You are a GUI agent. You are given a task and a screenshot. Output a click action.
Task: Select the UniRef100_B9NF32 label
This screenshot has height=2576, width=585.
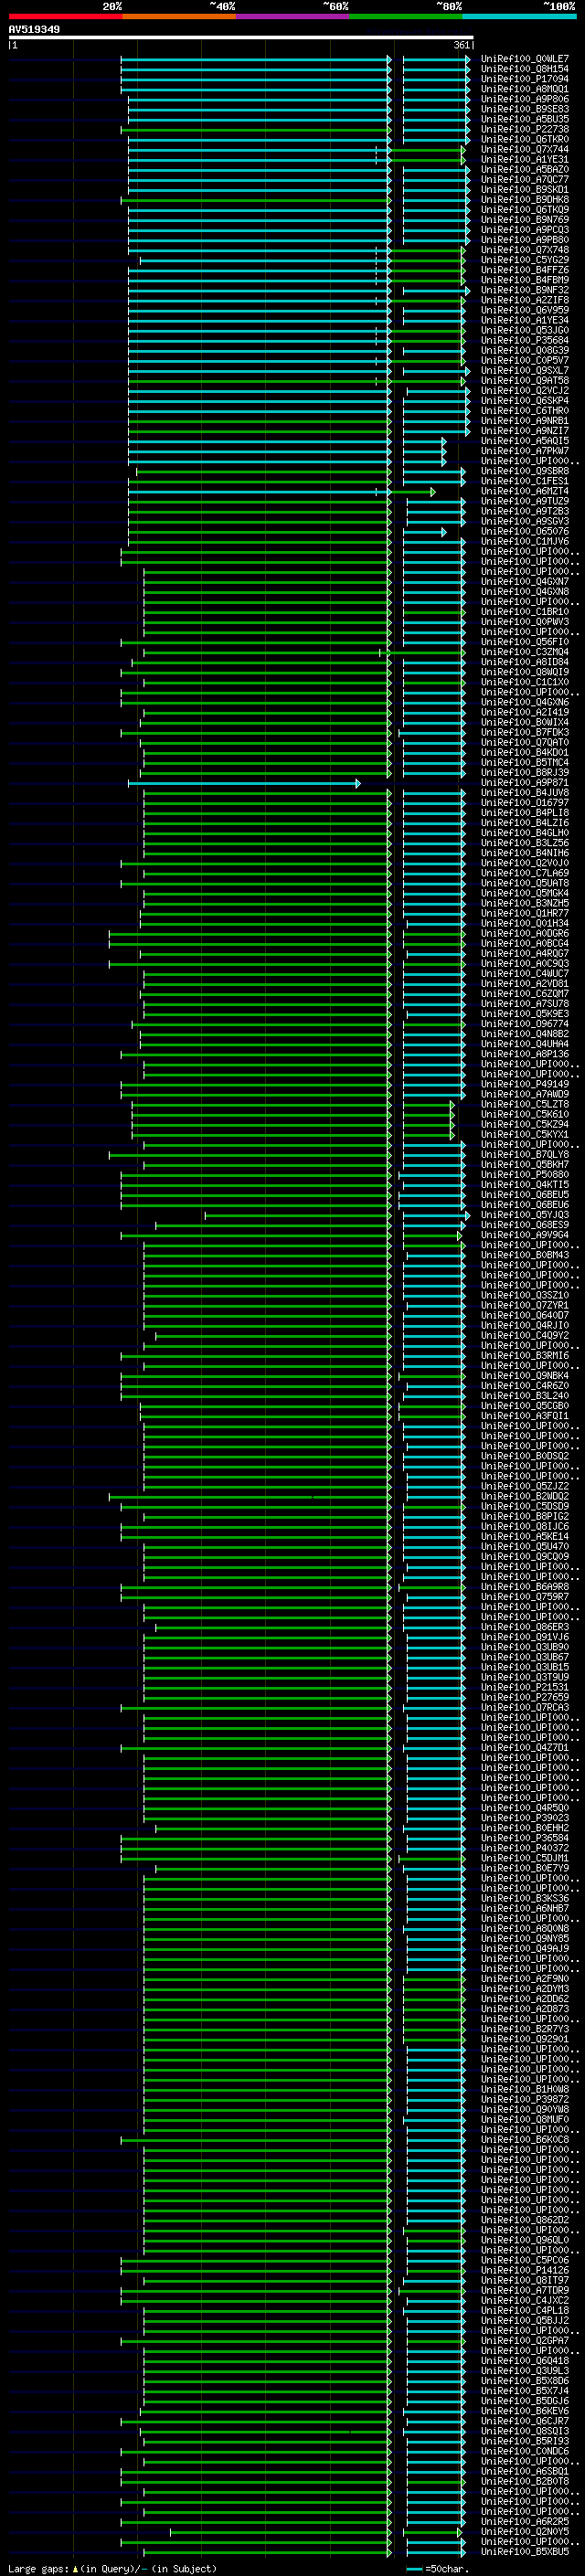coord(525,290)
